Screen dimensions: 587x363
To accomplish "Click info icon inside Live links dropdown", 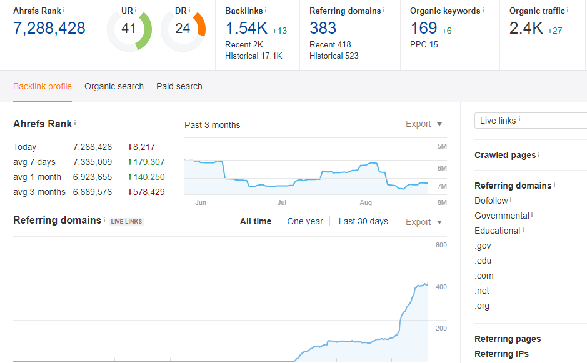I will (x=519, y=119).
